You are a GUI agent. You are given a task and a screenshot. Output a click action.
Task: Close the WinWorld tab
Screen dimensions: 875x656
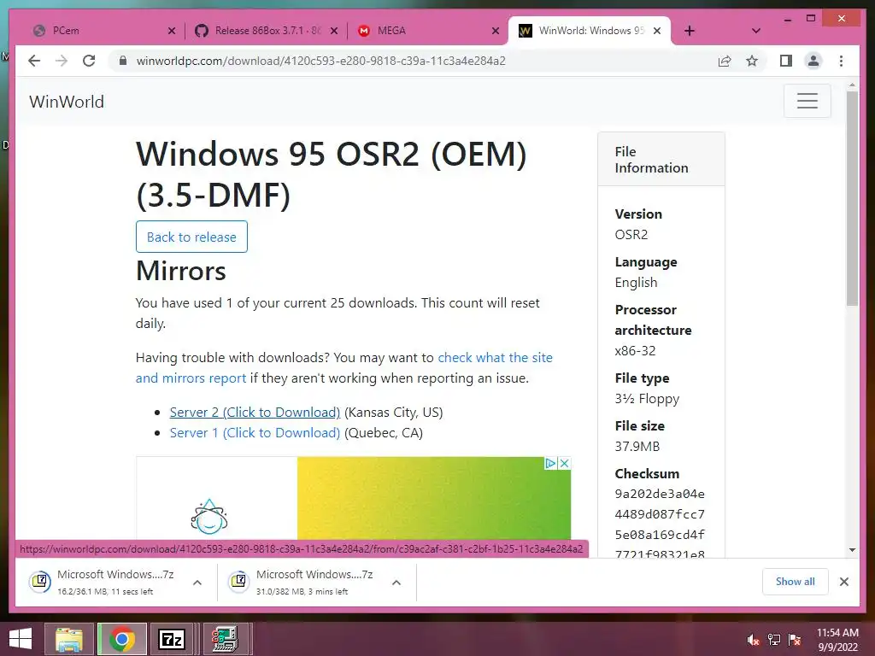(657, 32)
